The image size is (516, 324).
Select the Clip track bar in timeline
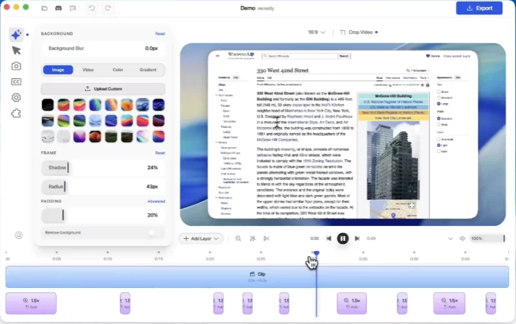pos(257,277)
